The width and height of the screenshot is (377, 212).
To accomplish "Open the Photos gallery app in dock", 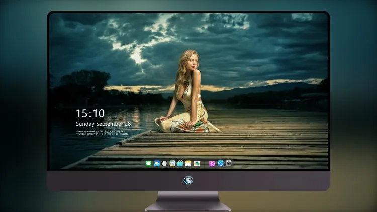I will coord(197,164).
